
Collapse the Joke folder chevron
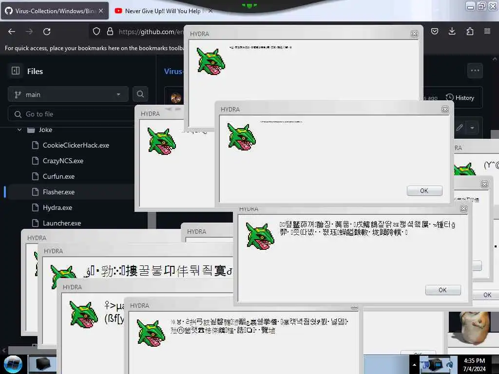(19, 130)
